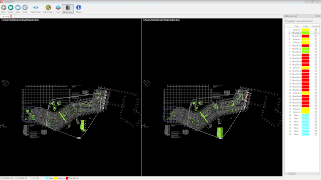Click green color swatch in row 7
The height and width of the screenshot is (180, 321).
[305, 49]
